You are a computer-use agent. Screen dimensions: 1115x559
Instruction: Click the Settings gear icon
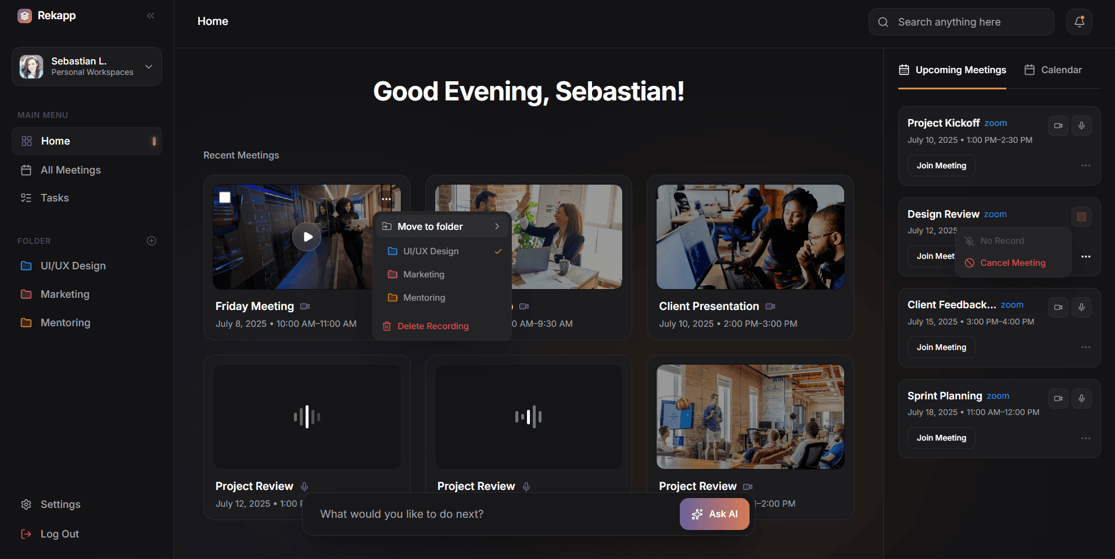(x=26, y=504)
